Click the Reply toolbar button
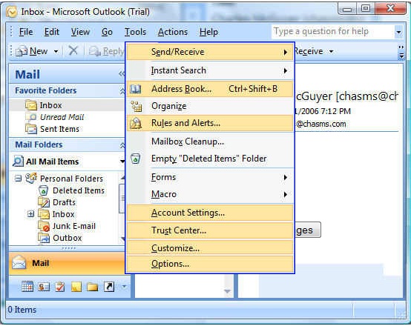Viewport: 411px width, 326px height. (x=106, y=51)
